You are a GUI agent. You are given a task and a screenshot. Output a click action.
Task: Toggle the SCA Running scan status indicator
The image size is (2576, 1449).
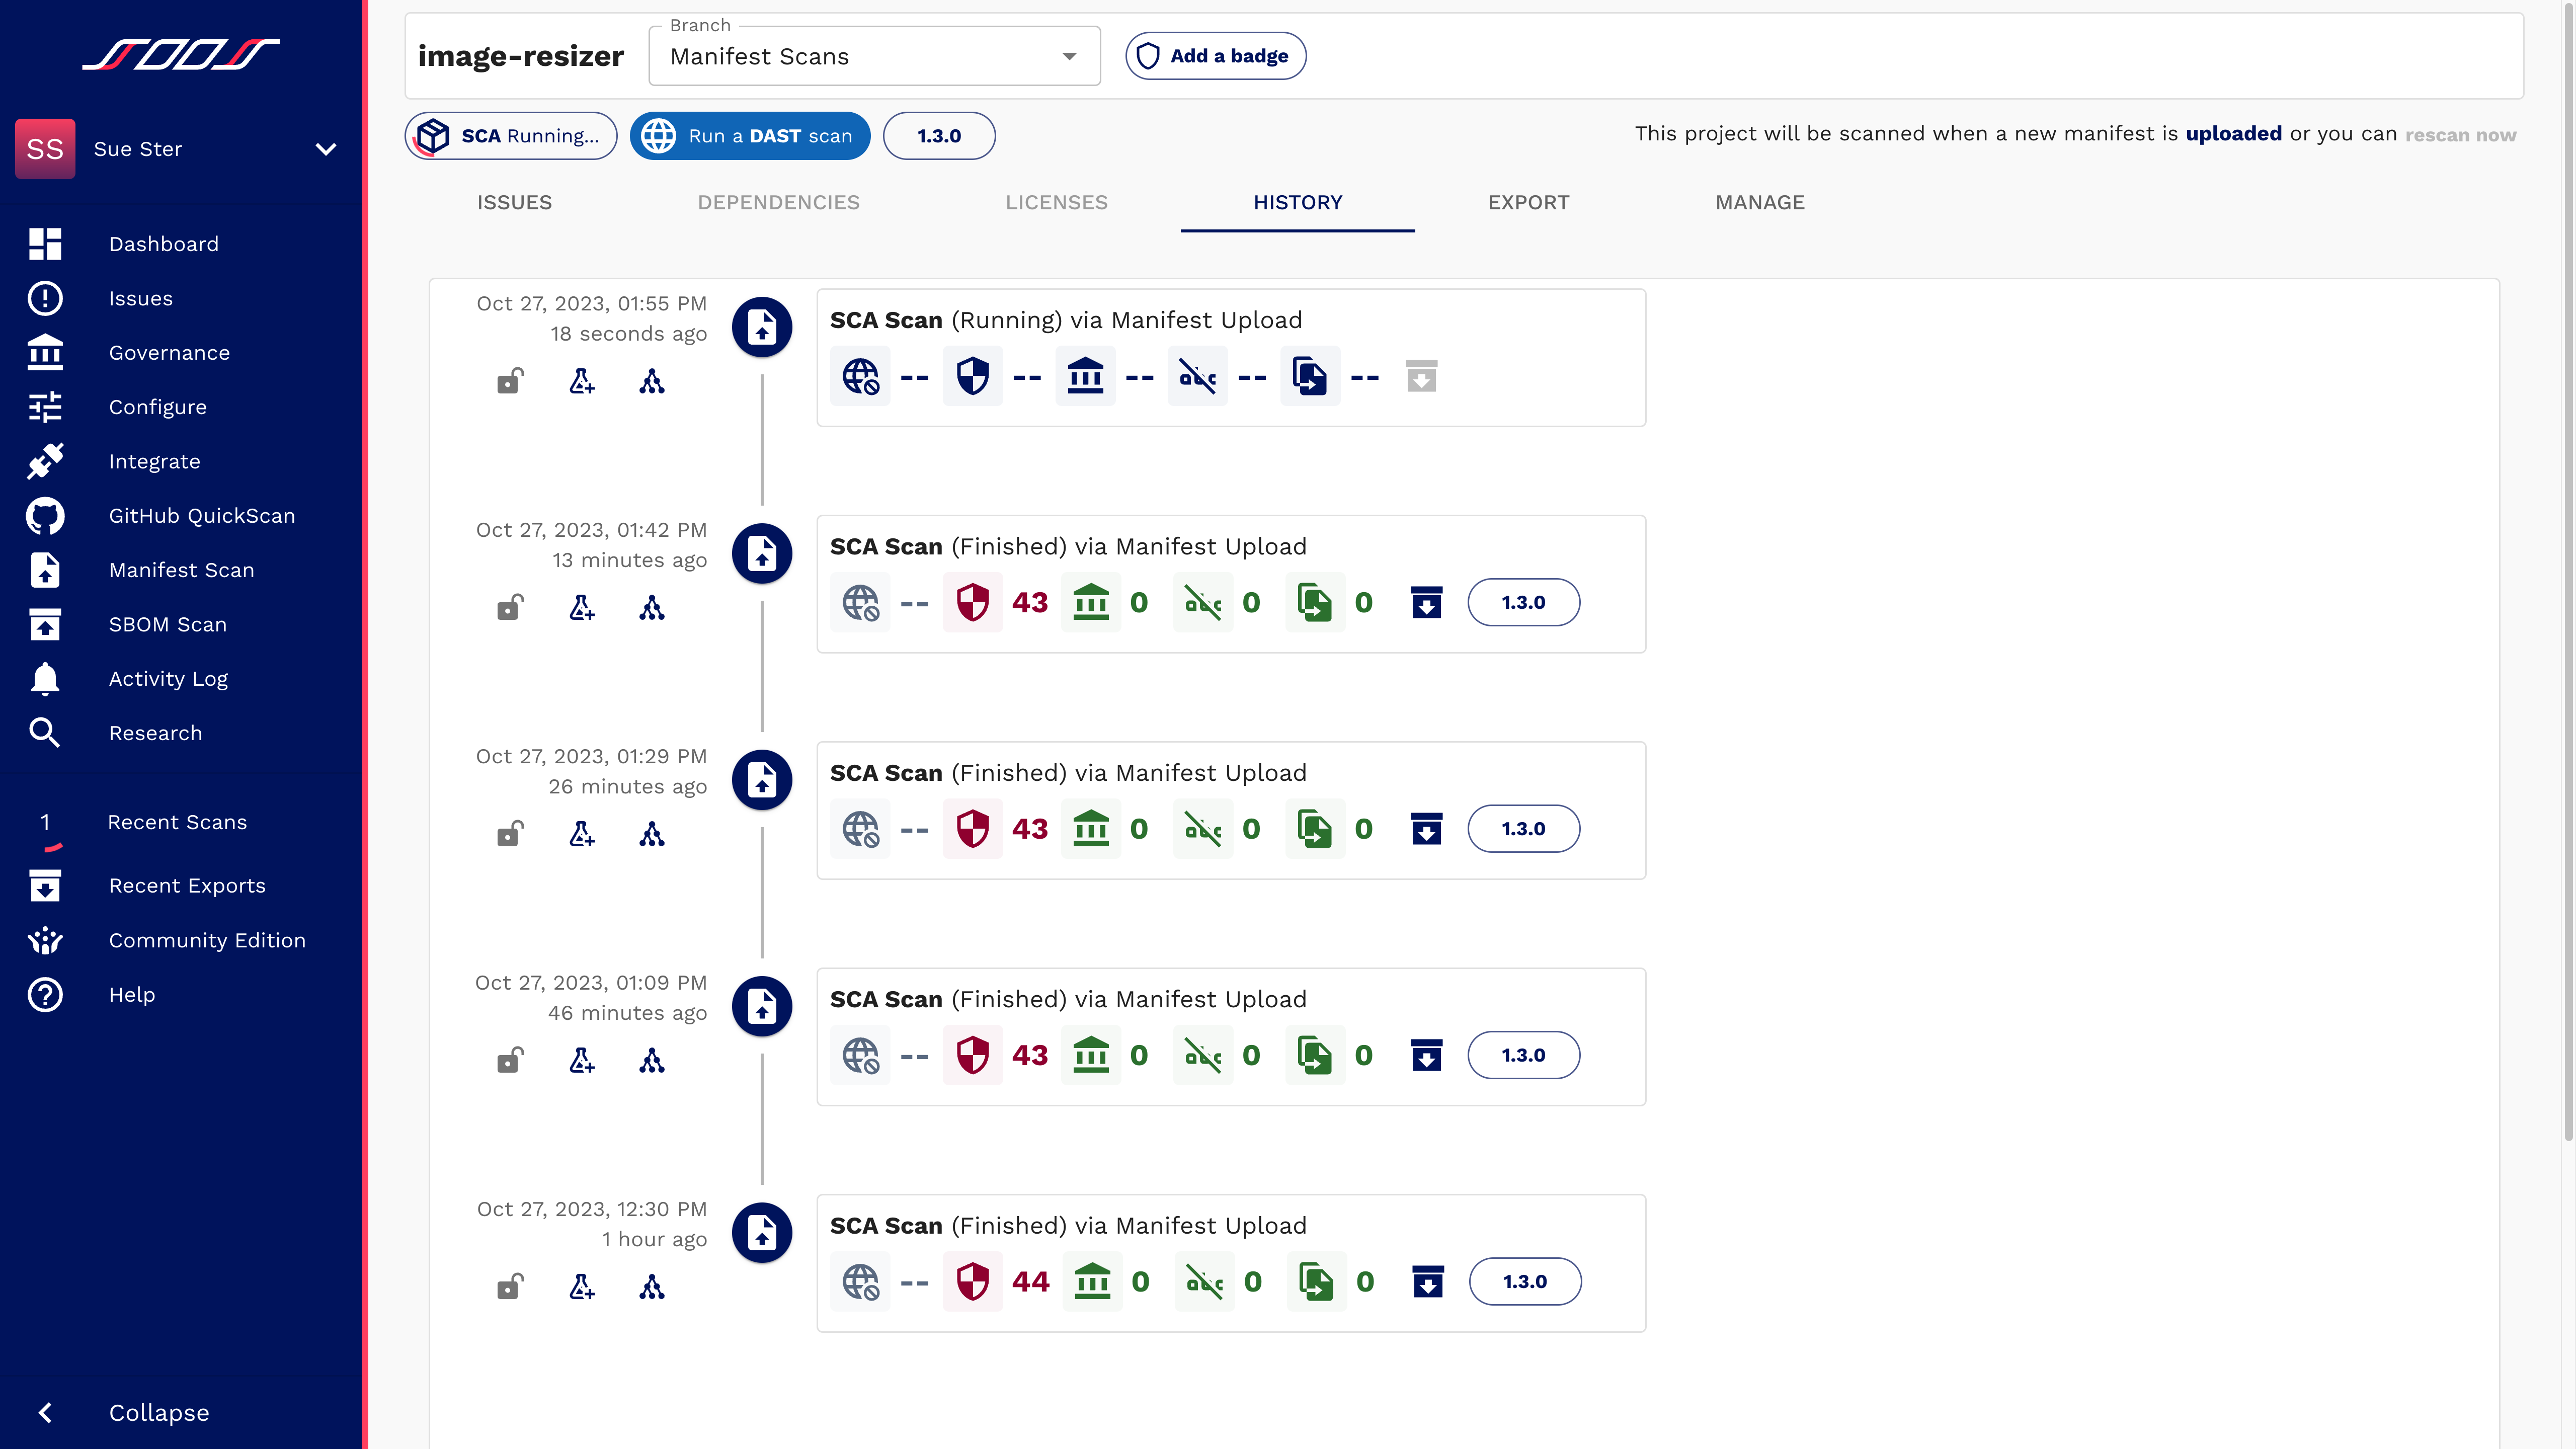(511, 134)
